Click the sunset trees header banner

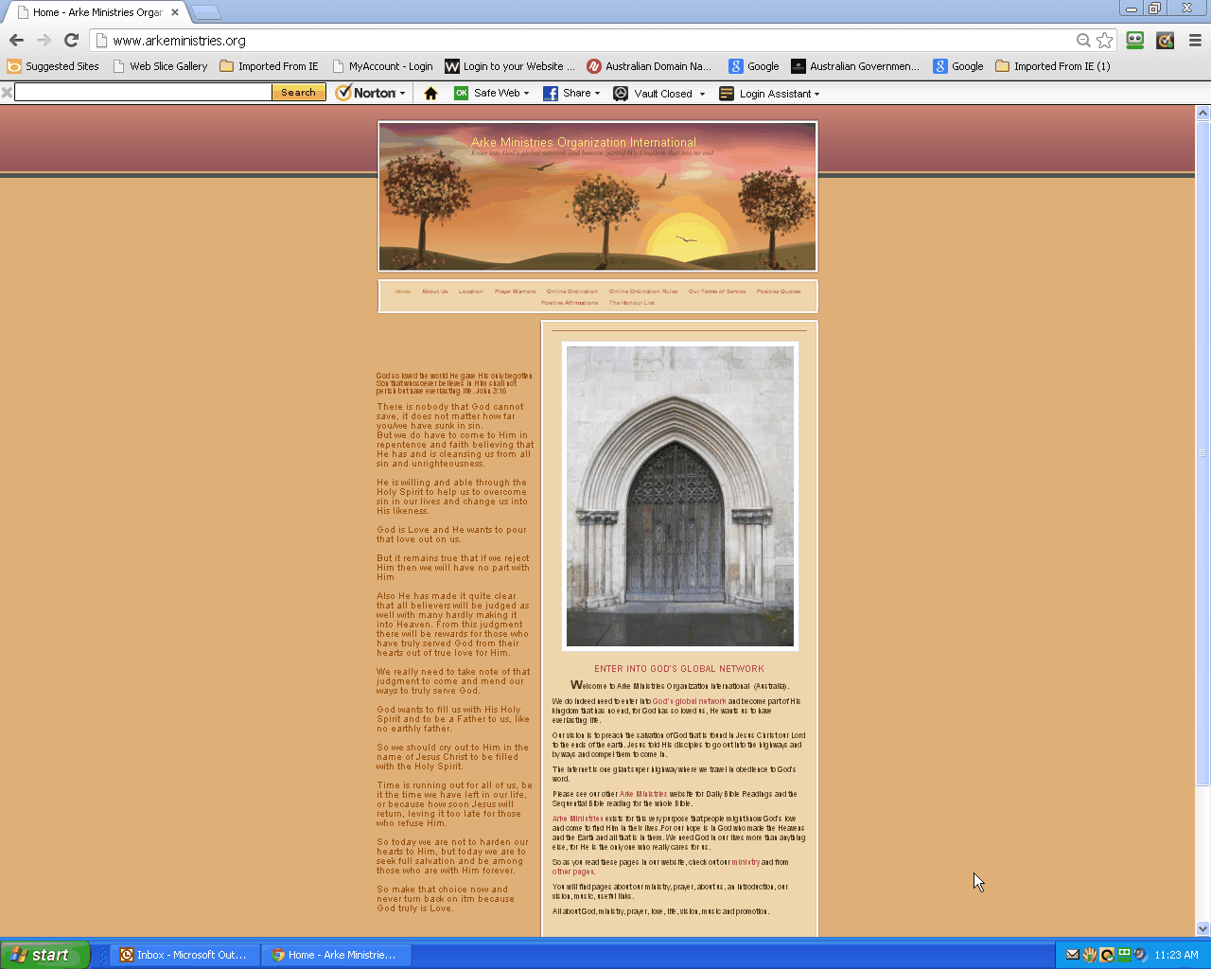pos(598,196)
